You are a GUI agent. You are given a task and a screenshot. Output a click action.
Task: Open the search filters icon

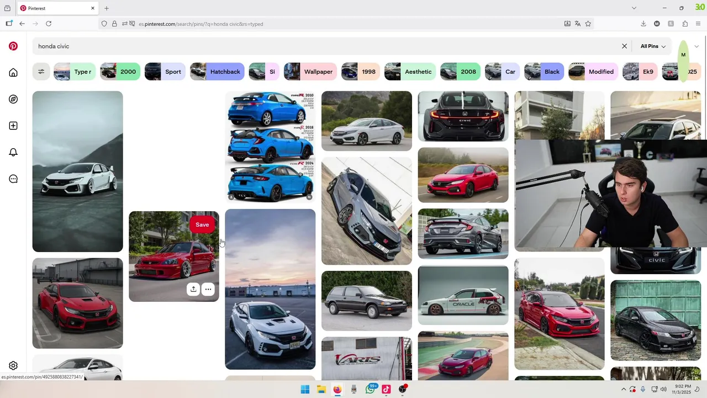[x=41, y=72]
